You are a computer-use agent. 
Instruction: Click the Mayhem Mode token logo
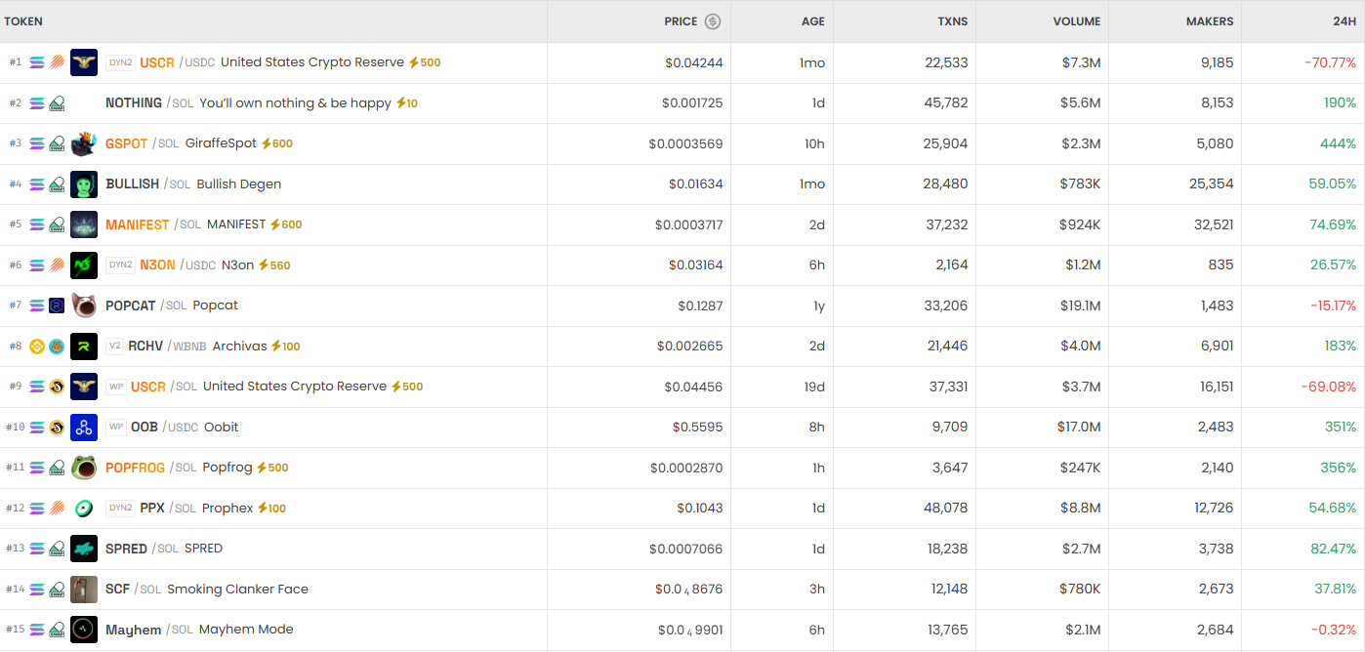pos(84,630)
